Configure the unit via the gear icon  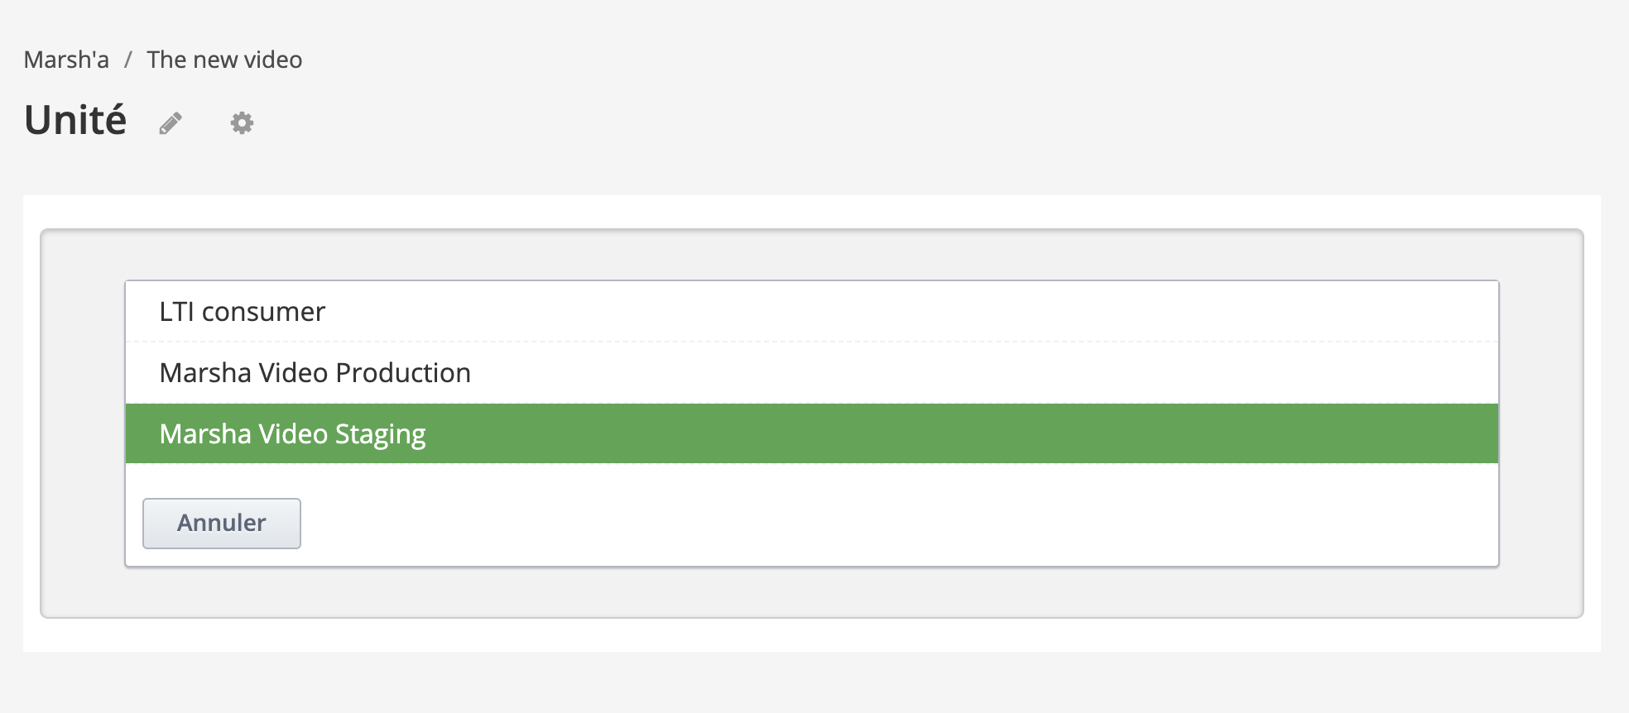242,123
